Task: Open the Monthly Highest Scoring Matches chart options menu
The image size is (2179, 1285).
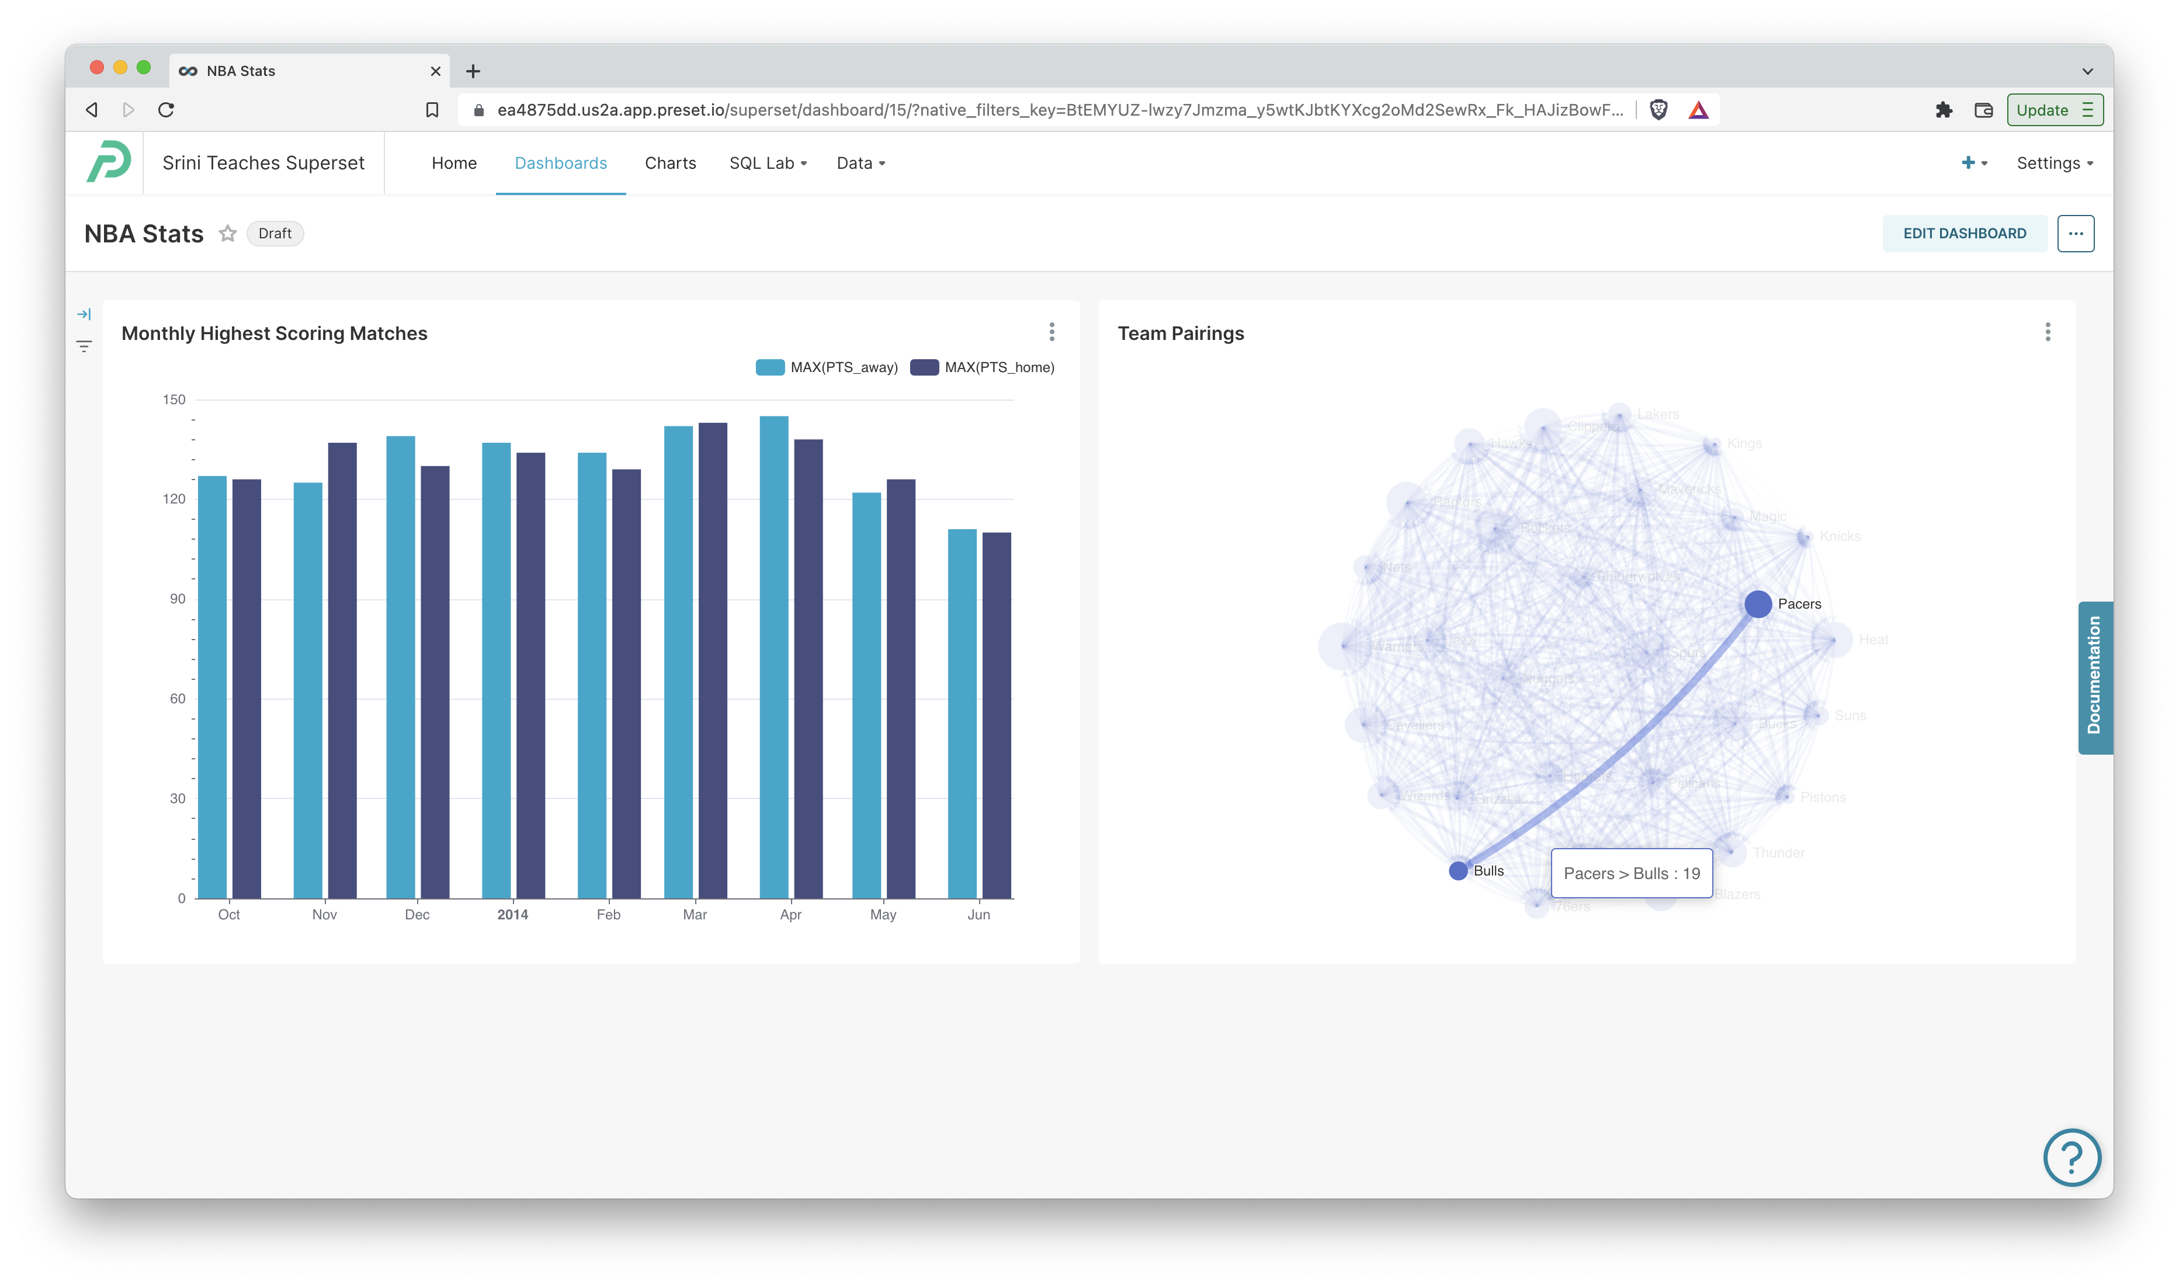Action: pyautogui.click(x=1052, y=332)
